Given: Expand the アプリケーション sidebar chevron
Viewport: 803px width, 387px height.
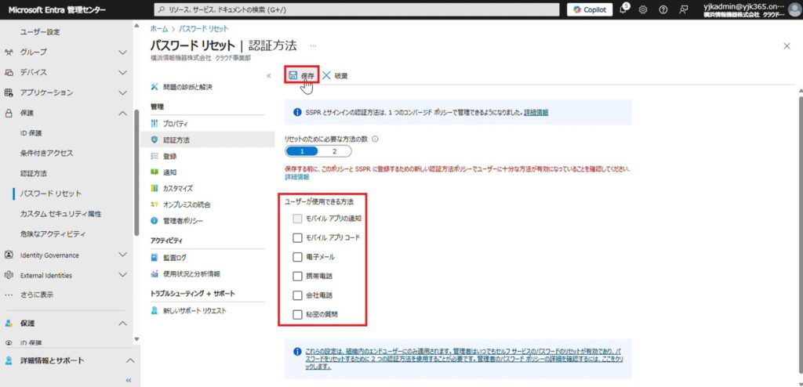Looking at the screenshot, I should coord(122,92).
